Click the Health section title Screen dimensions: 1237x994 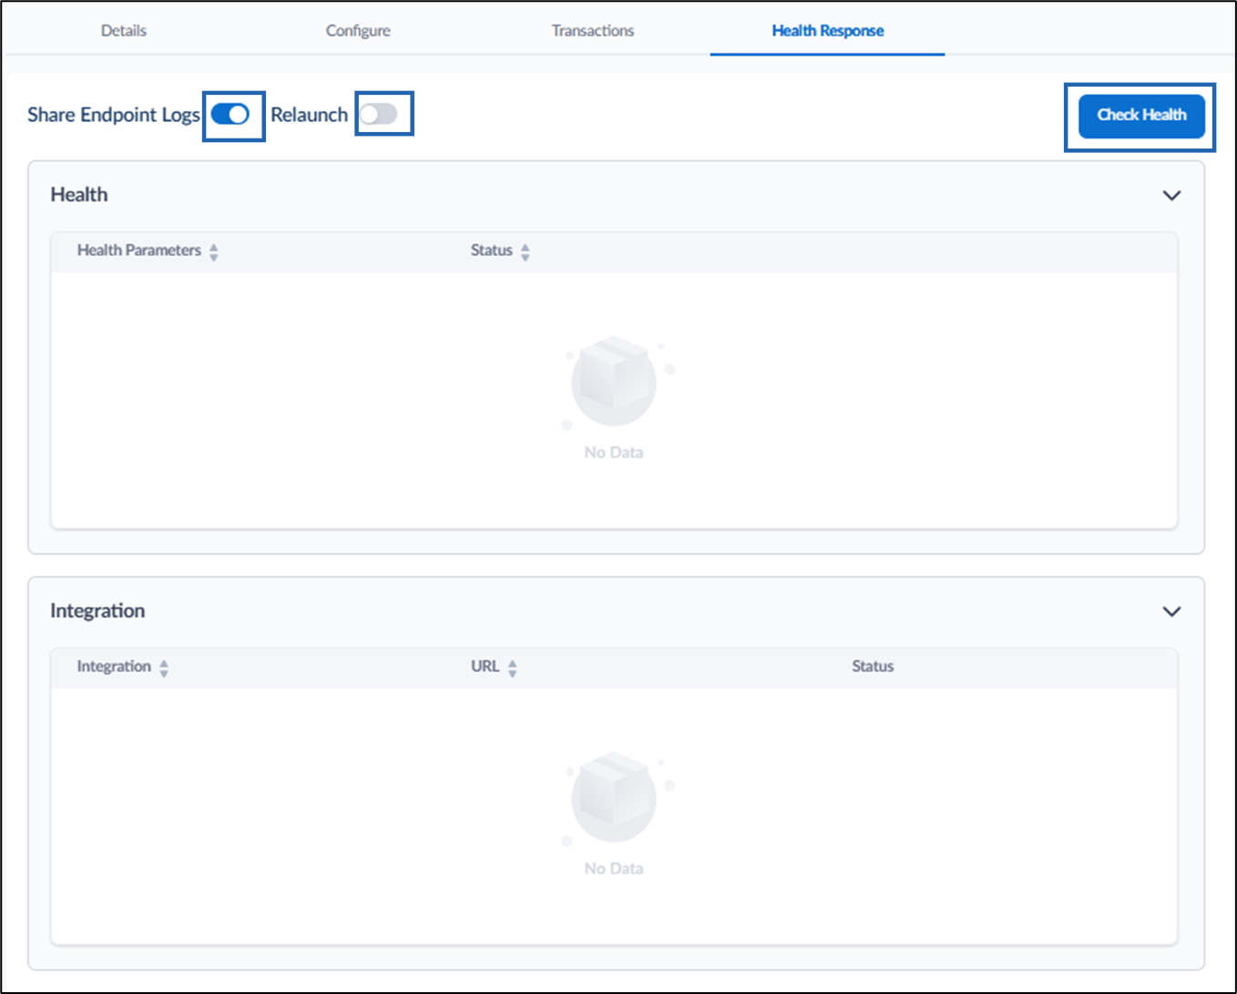pos(79,194)
